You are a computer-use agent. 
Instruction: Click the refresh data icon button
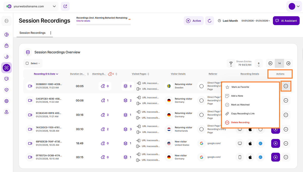click(x=209, y=21)
